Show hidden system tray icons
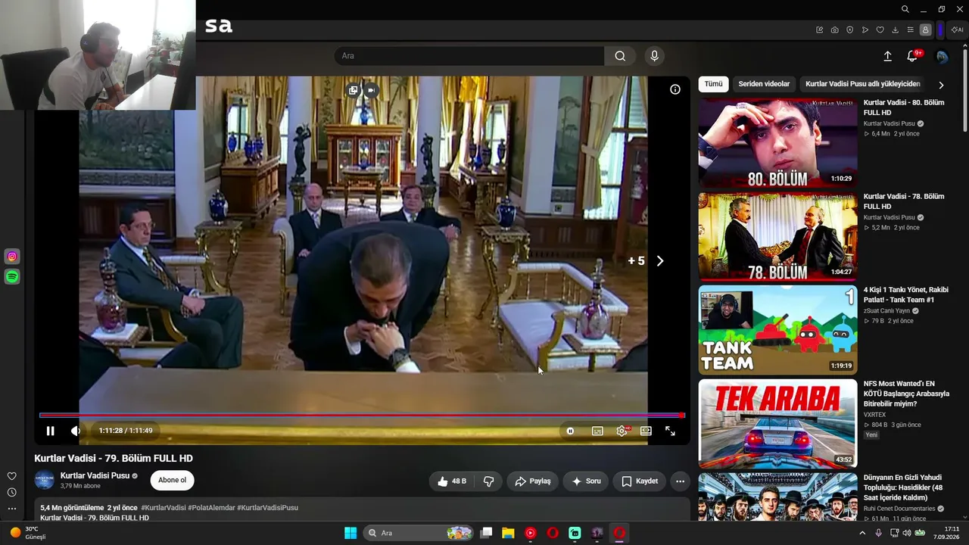969x545 pixels. [x=862, y=533]
